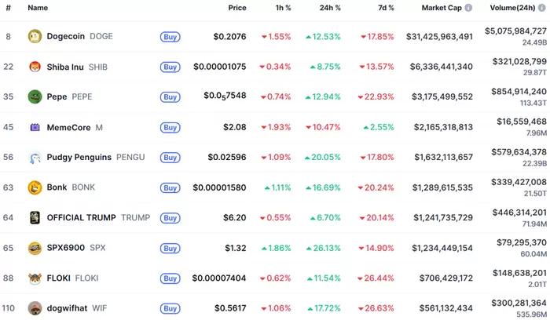This screenshot has height=320, width=550.
Task: Sort table by 24h % column
Action: click(330, 8)
